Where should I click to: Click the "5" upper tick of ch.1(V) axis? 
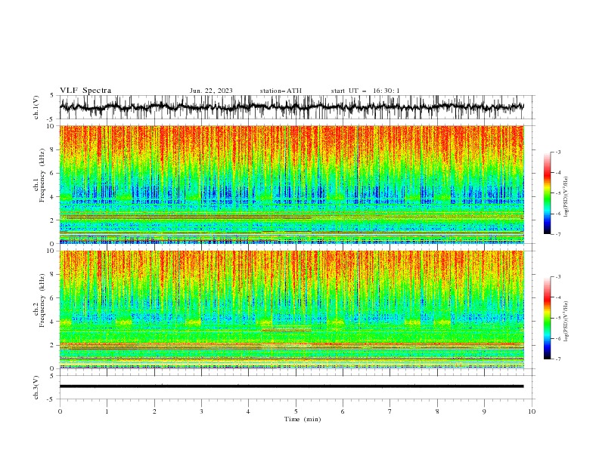pyautogui.click(x=52, y=95)
